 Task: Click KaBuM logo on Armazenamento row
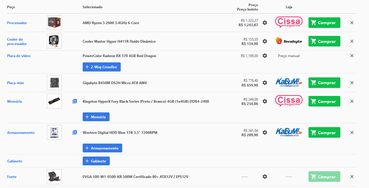pos(289,132)
